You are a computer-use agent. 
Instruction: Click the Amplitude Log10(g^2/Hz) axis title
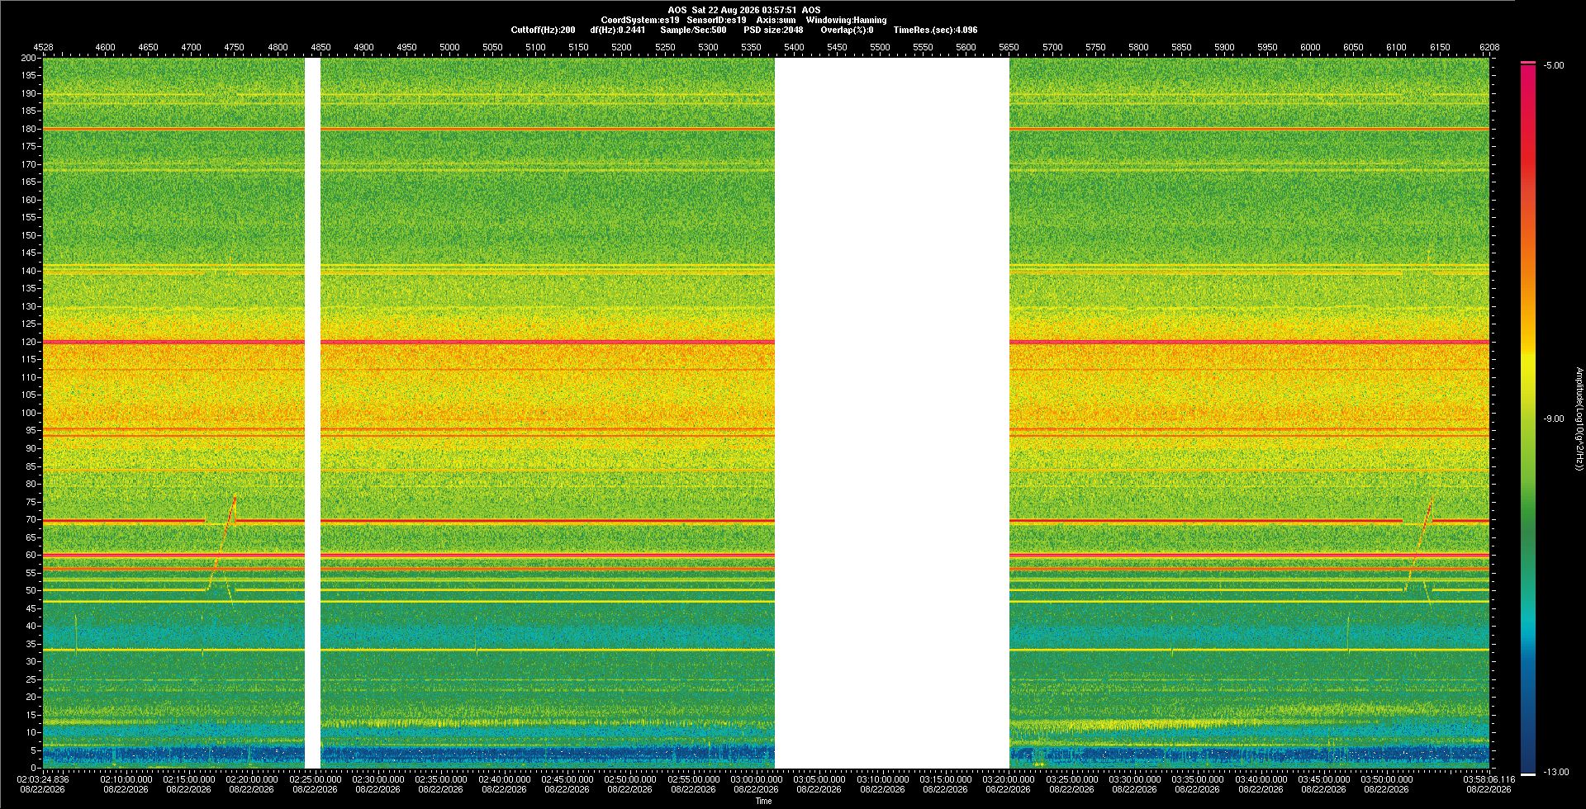point(1579,419)
